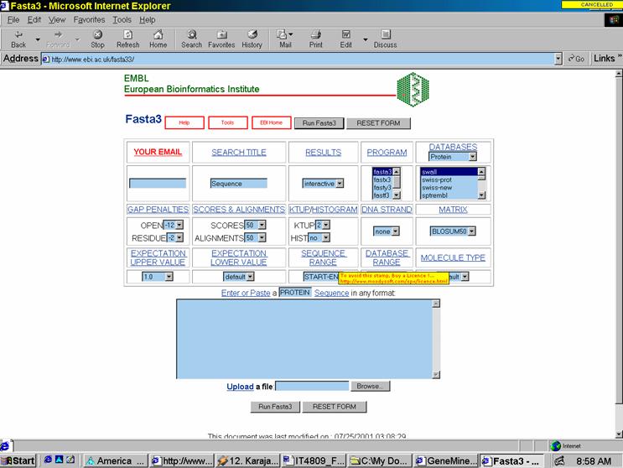The width and height of the screenshot is (623, 468).
Task: Open America taskbar item
Action: click(x=116, y=460)
